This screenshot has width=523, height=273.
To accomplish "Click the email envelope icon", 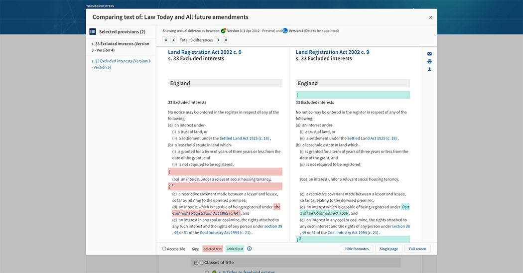I will coord(429,54).
